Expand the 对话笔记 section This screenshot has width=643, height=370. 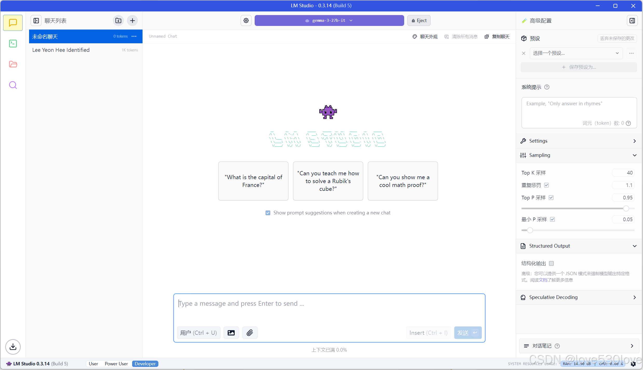[x=579, y=346]
